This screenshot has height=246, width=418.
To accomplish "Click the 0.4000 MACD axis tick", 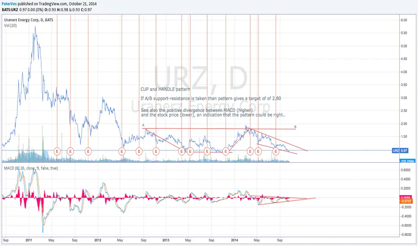I will pyautogui.click(x=405, y=179).
